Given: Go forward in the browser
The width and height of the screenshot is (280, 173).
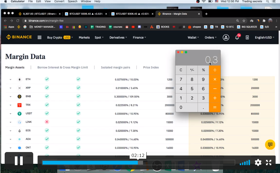Looking at the screenshot, I should click(12, 21).
